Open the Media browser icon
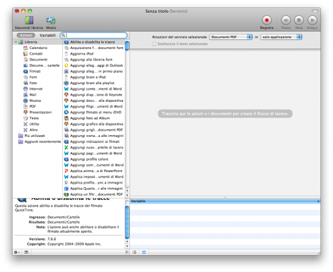The width and height of the screenshot is (333, 272). coord(51,21)
